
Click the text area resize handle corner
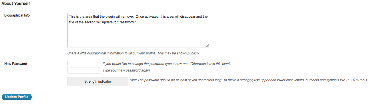pyautogui.click(x=208, y=45)
